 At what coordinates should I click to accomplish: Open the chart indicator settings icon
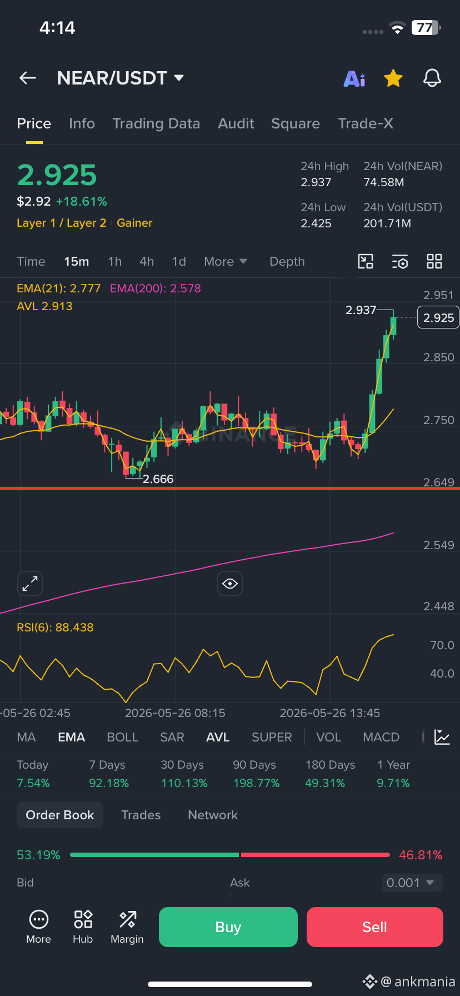click(400, 261)
